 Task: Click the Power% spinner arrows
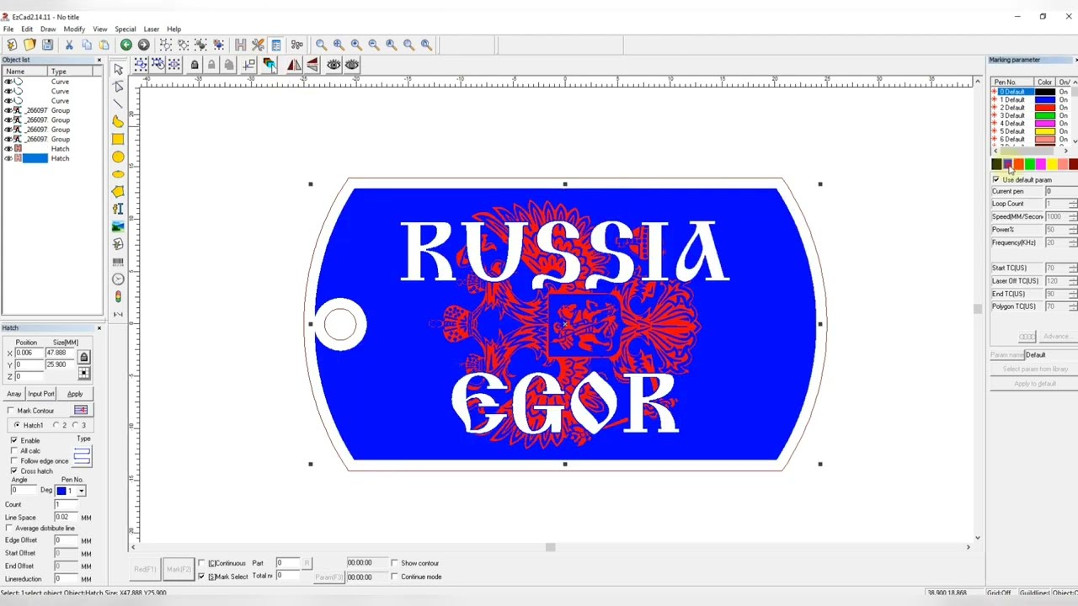(x=1072, y=230)
